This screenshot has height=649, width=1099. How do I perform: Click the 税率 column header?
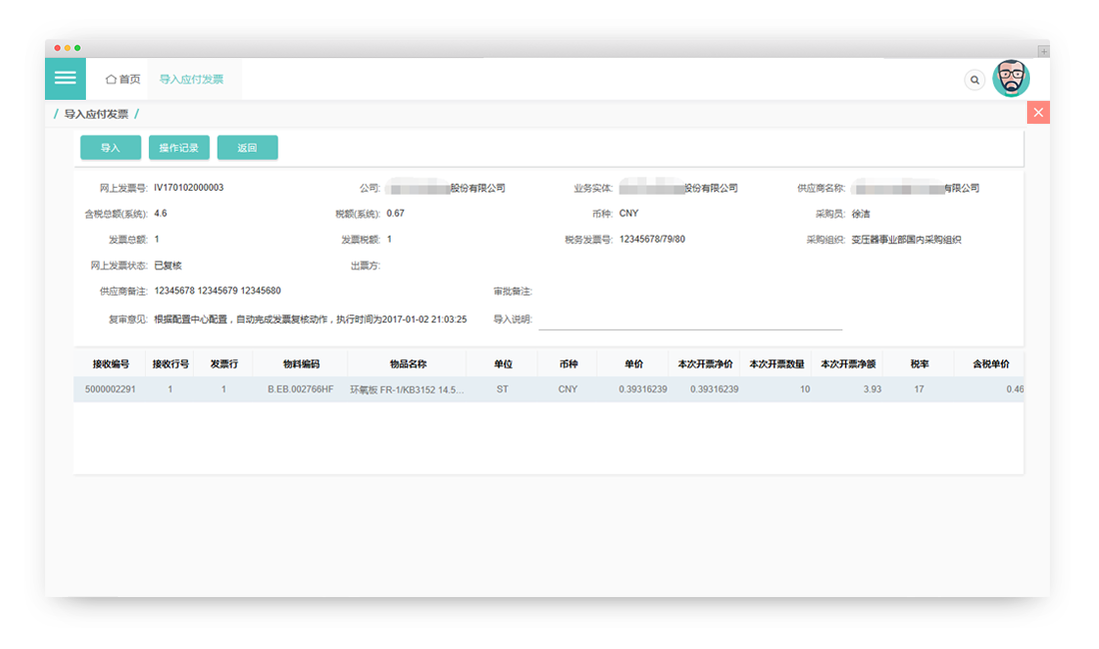[x=919, y=364]
